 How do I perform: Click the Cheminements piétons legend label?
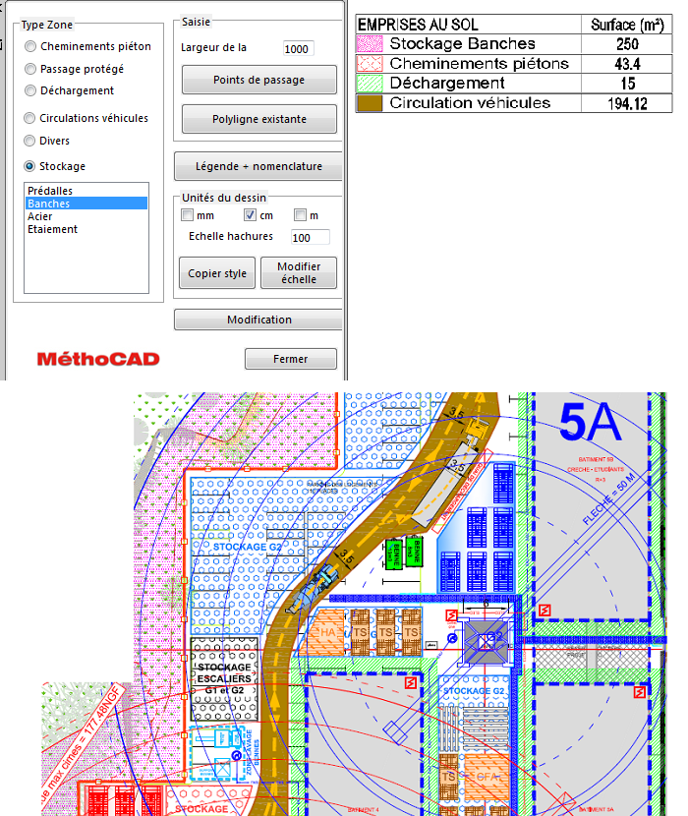(479, 64)
